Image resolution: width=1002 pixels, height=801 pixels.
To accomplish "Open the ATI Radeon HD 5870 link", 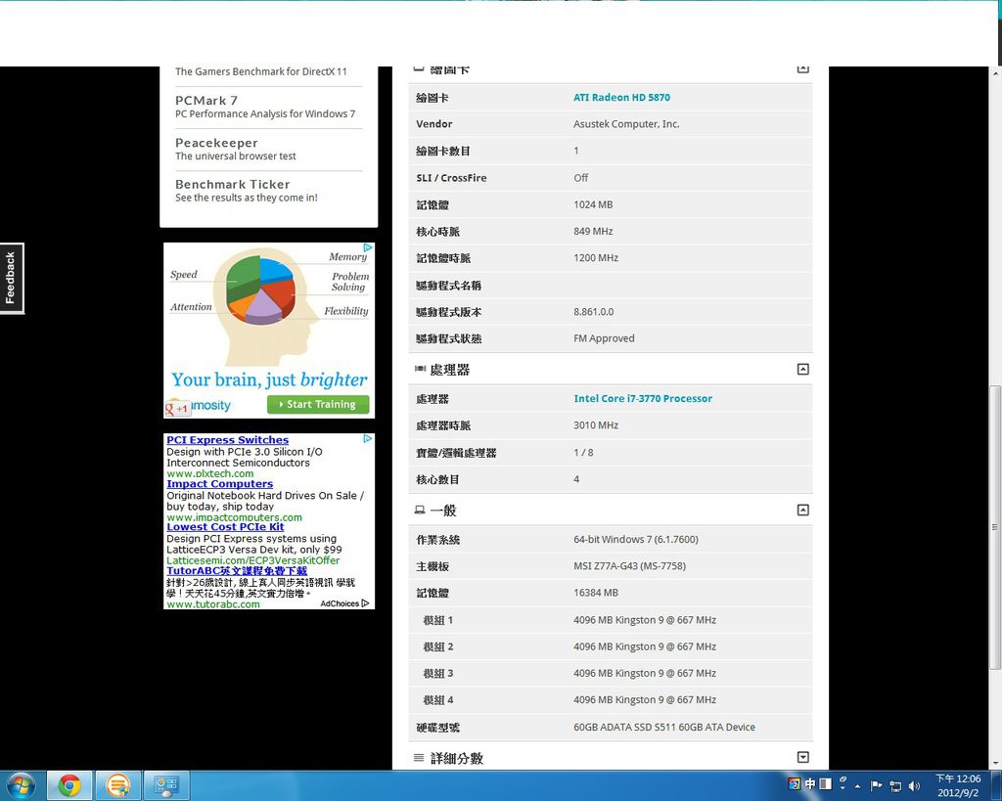I will pos(621,97).
